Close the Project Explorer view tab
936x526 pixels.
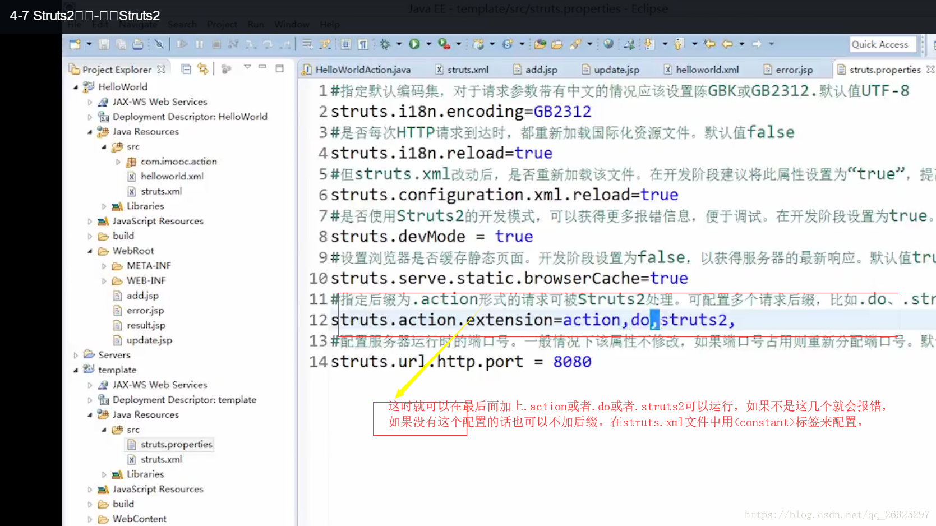[x=162, y=69]
